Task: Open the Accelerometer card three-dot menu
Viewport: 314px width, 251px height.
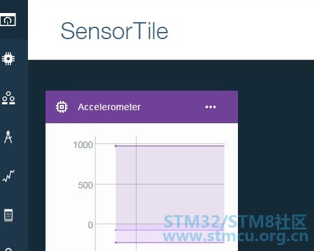Action: click(x=211, y=107)
